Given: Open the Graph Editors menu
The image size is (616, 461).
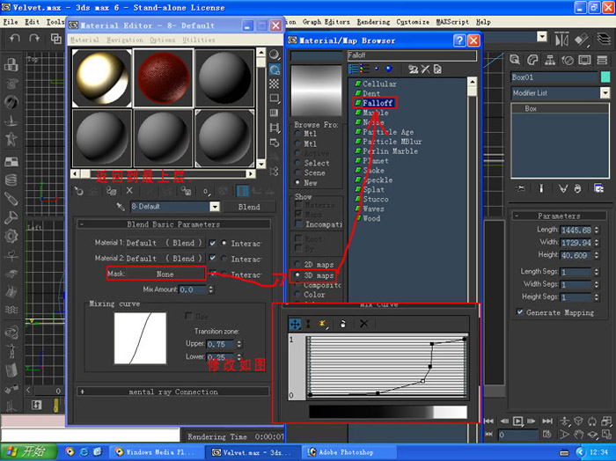Looking at the screenshot, I should tap(326, 22).
